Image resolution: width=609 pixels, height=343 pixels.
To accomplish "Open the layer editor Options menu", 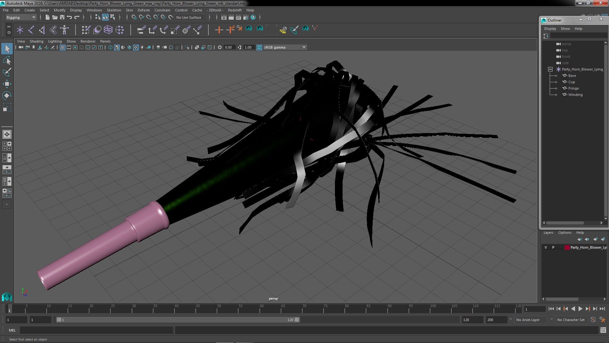I will 565,232.
